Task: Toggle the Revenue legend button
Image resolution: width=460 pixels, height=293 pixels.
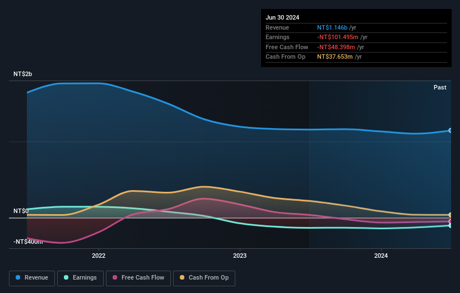Action: [32, 278]
